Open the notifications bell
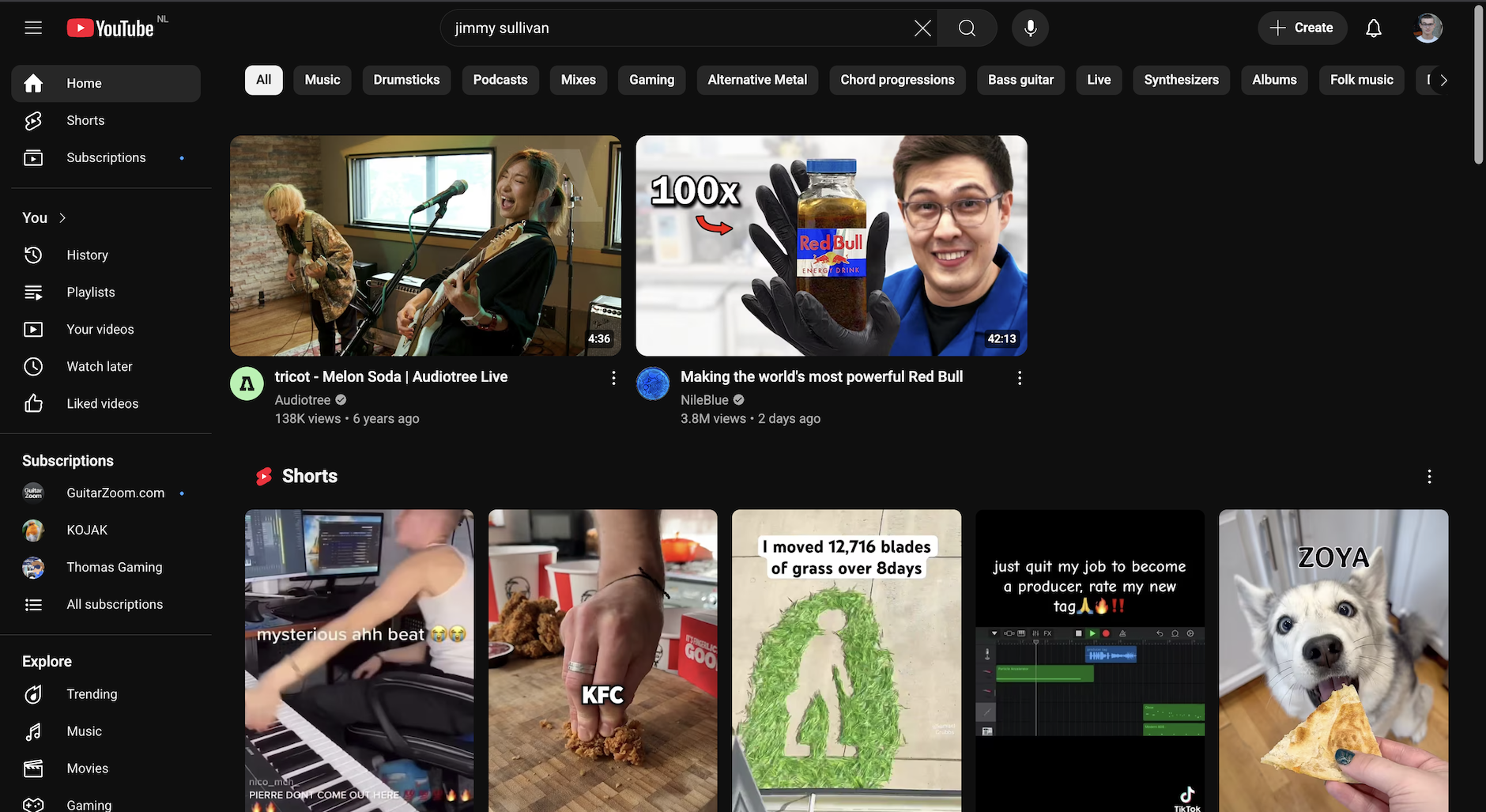Image resolution: width=1486 pixels, height=812 pixels. click(x=1374, y=28)
